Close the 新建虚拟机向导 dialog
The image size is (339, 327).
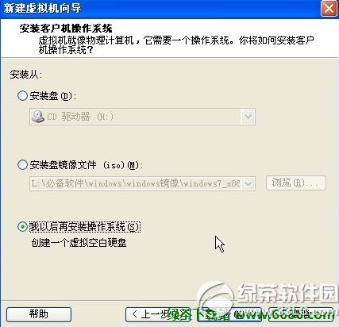pyautogui.click(x=329, y=9)
